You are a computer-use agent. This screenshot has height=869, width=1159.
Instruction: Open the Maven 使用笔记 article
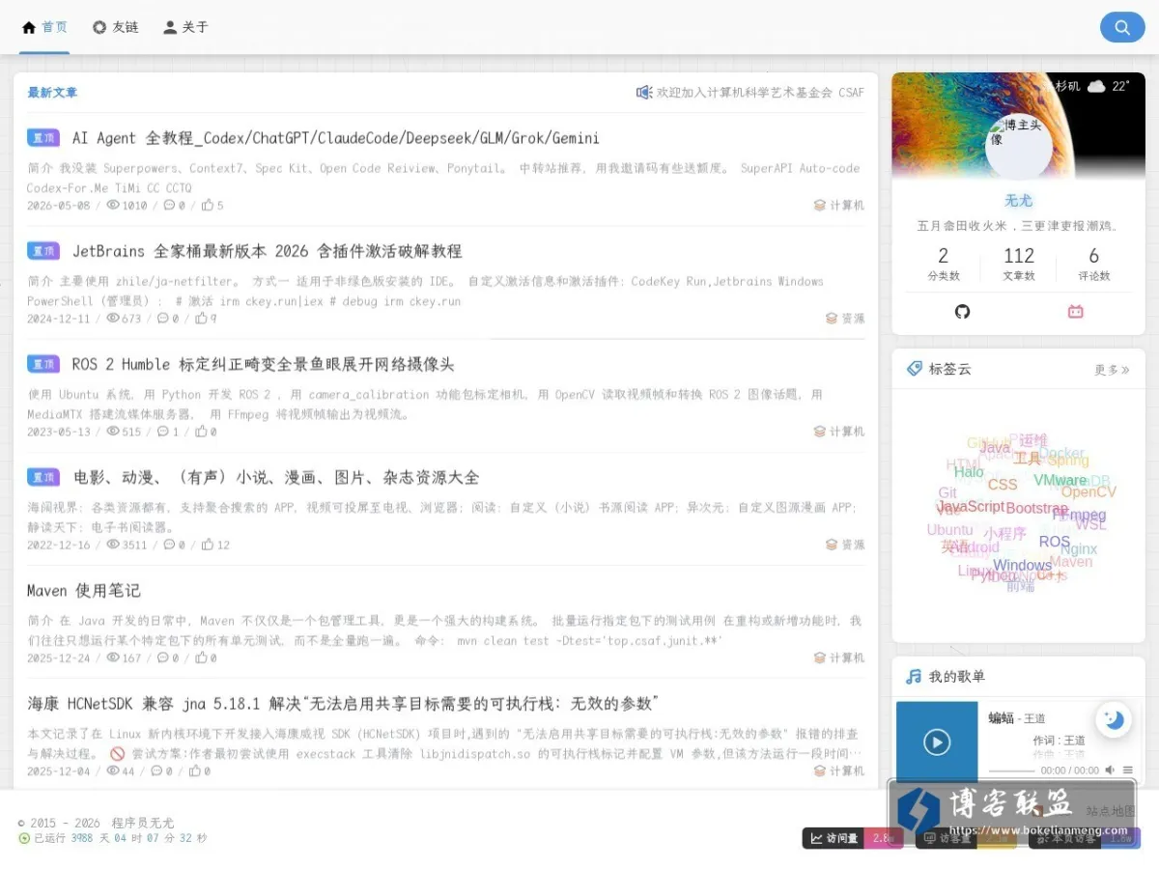click(x=84, y=590)
